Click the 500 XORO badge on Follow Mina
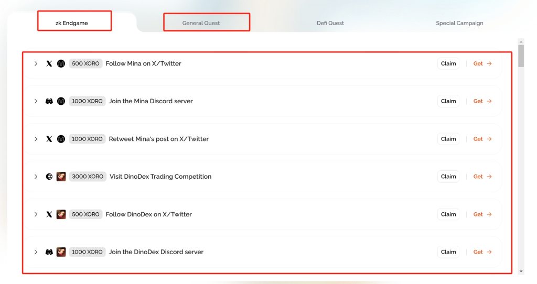The height and width of the screenshot is (284, 537). (x=85, y=63)
